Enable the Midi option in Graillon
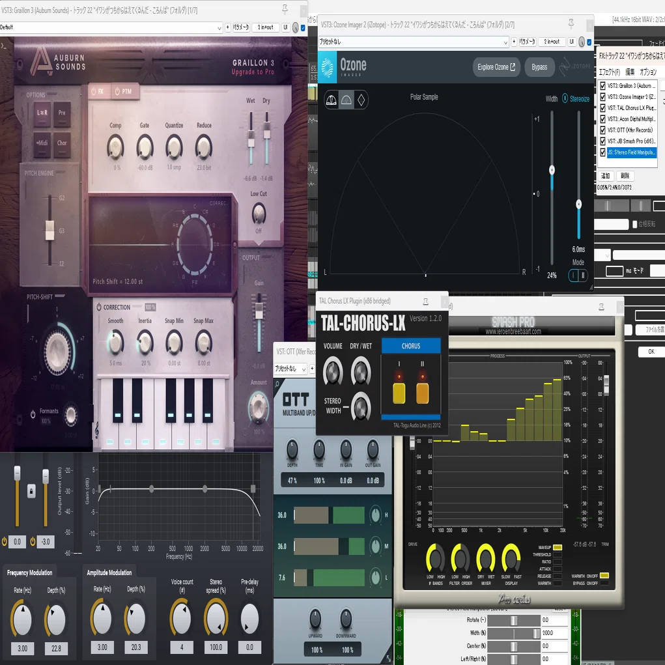 (x=42, y=143)
